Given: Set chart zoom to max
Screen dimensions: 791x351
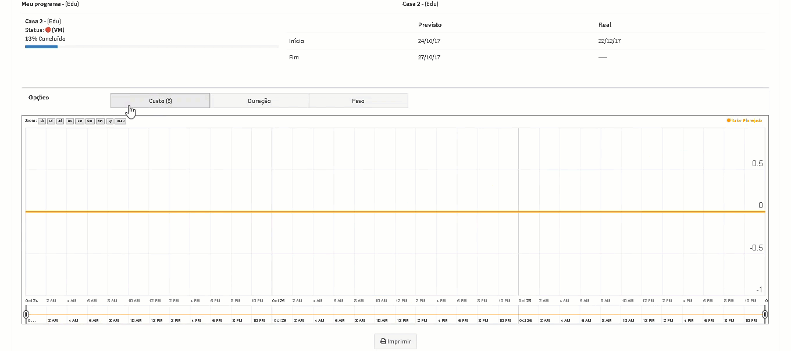Looking at the screenshot, I should tap(120, 121).
